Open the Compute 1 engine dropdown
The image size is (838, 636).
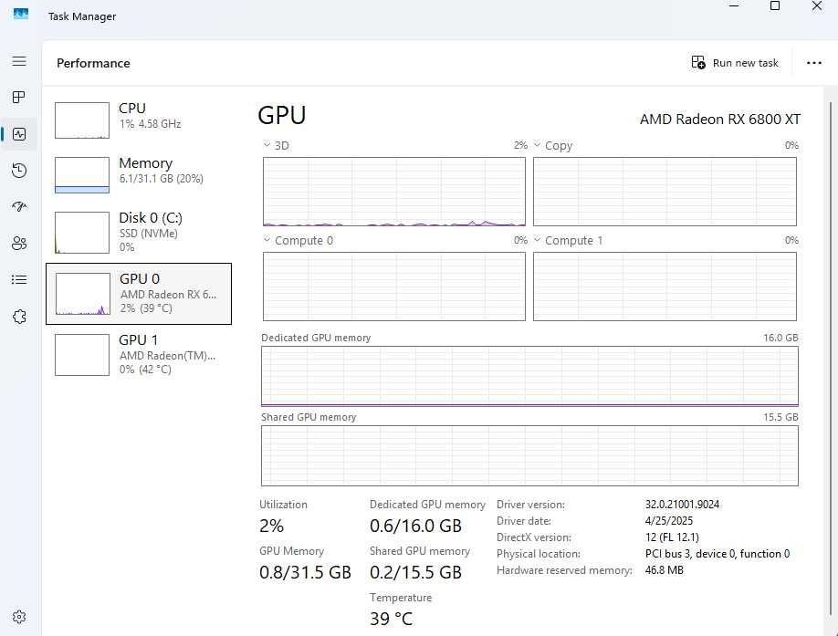tap(537, 240)
